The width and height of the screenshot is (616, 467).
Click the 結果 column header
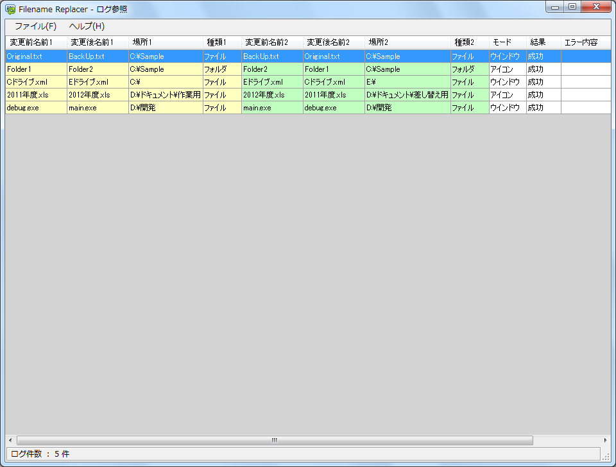click(538, 42)
